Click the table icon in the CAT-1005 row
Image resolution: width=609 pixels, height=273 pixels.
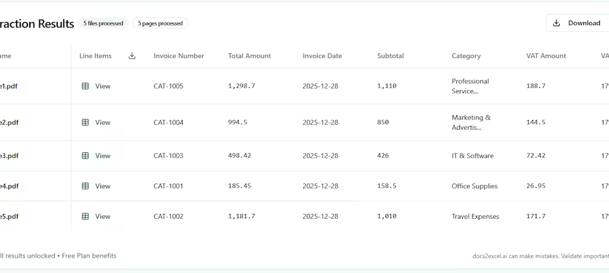click(85, 87)
